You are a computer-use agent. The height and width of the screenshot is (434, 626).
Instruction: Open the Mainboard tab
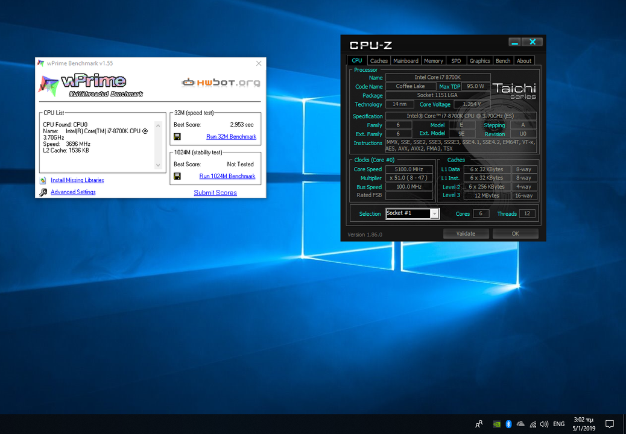[406, 61]
